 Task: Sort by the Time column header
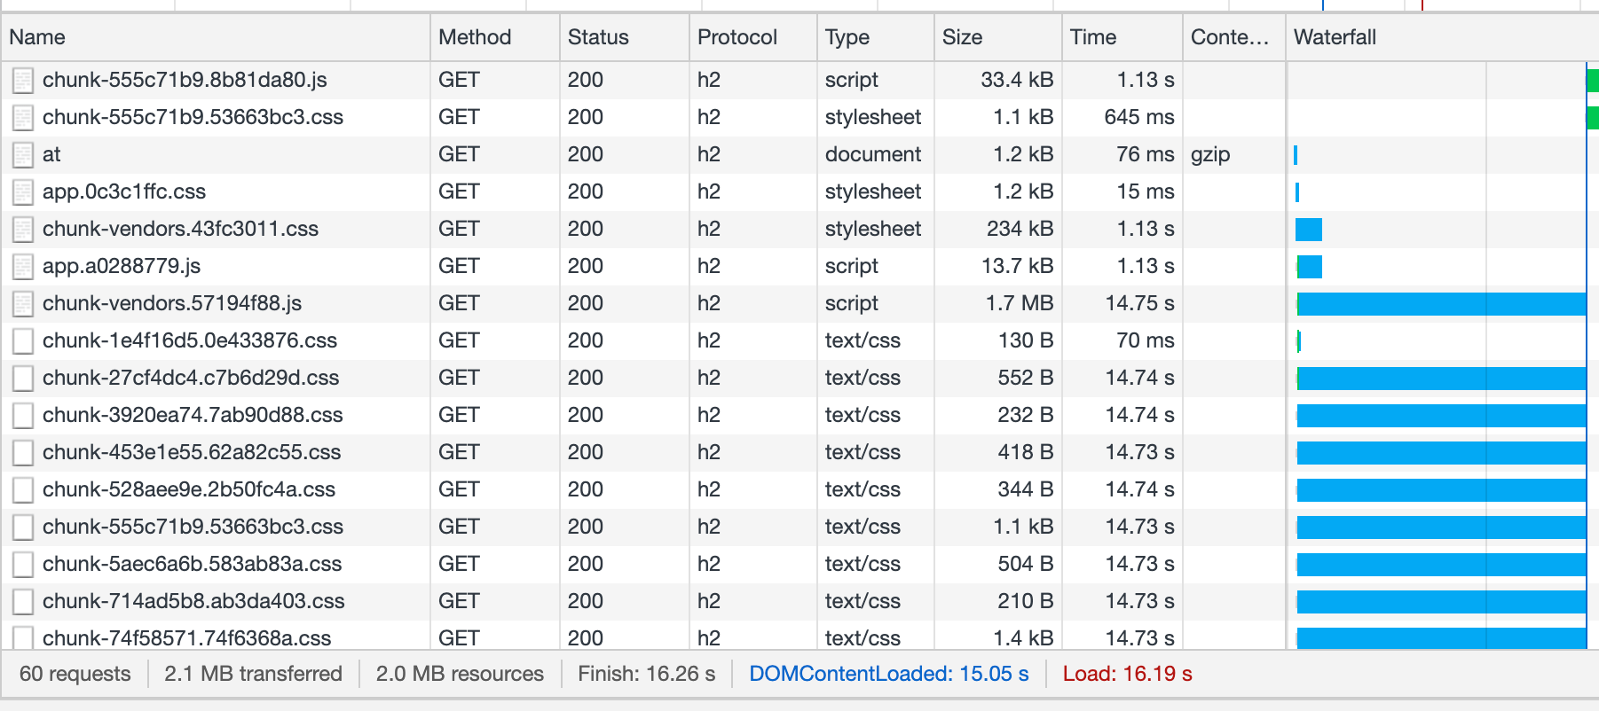[1122, 37]
